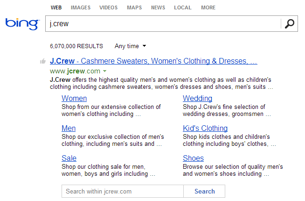
Task: Open the Kid's Clothing sitelink
Action: tap(205, 128)
